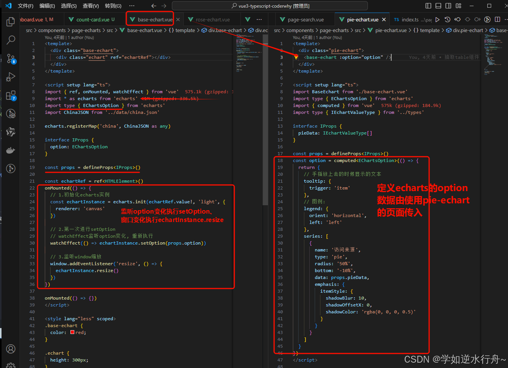Switch to the base-echart.vue tab
This screenshot has height=368, width=508.
tap(155, 19)
